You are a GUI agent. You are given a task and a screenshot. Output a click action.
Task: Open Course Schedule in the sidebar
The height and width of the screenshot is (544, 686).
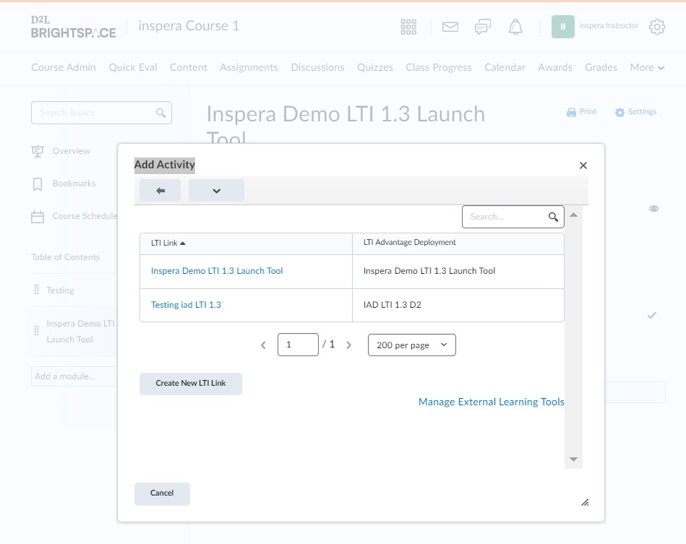[74, 216]
